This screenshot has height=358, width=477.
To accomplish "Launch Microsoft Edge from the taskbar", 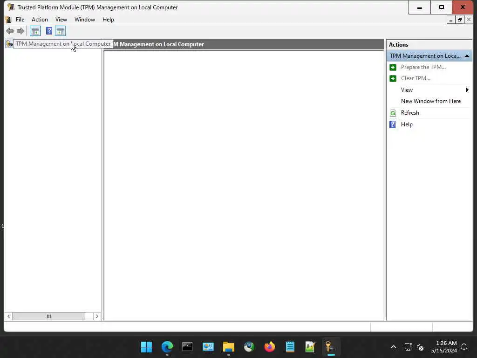I will [167, 347].
